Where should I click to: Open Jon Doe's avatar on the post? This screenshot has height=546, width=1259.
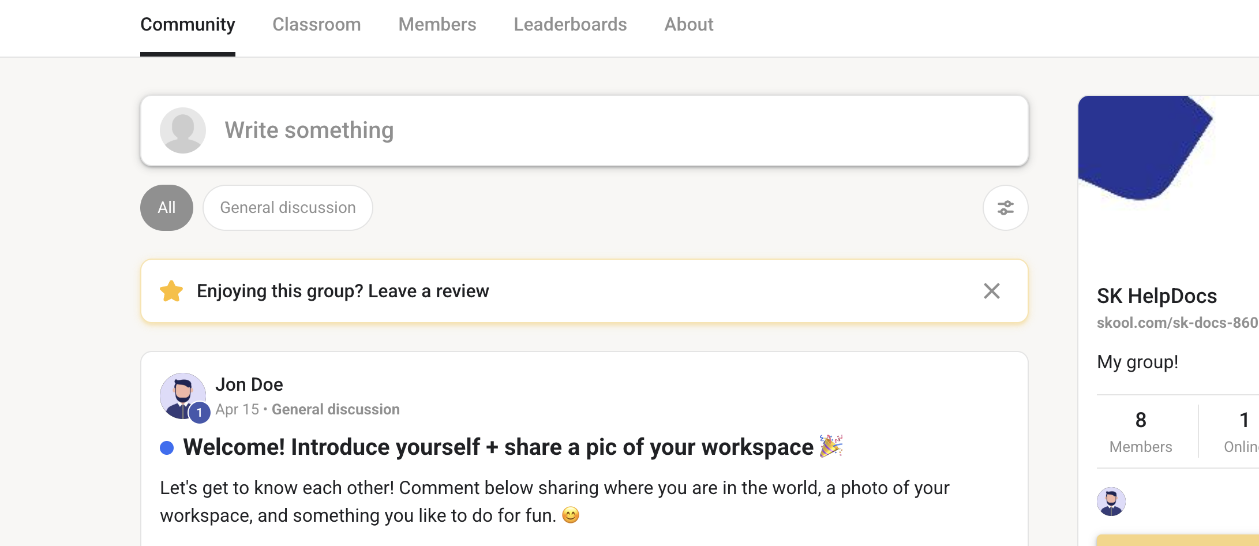[182, 396]
